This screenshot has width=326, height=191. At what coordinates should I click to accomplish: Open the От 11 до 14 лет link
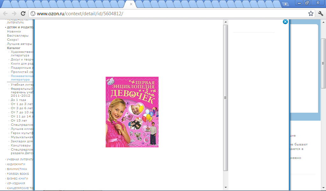pyautogui.click(x=22, y=117)
